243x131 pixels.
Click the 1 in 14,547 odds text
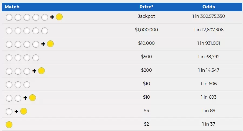208,70
